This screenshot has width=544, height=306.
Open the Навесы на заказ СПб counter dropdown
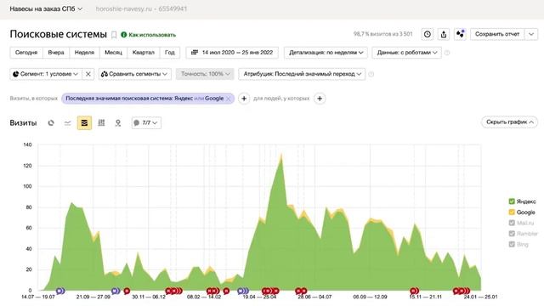(x=46, y=8)
